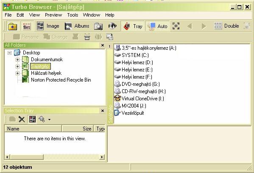Open the Window menu
254x173 pixels.
pos(92,15)
